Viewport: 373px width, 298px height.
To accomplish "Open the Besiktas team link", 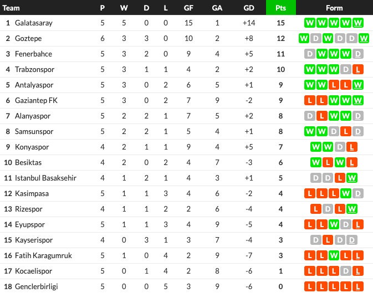I will coord(28,162).
